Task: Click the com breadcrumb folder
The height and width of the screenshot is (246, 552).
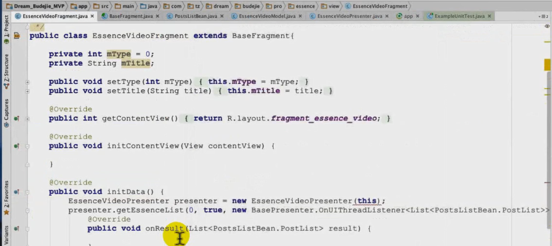Action: click(172, 6)
